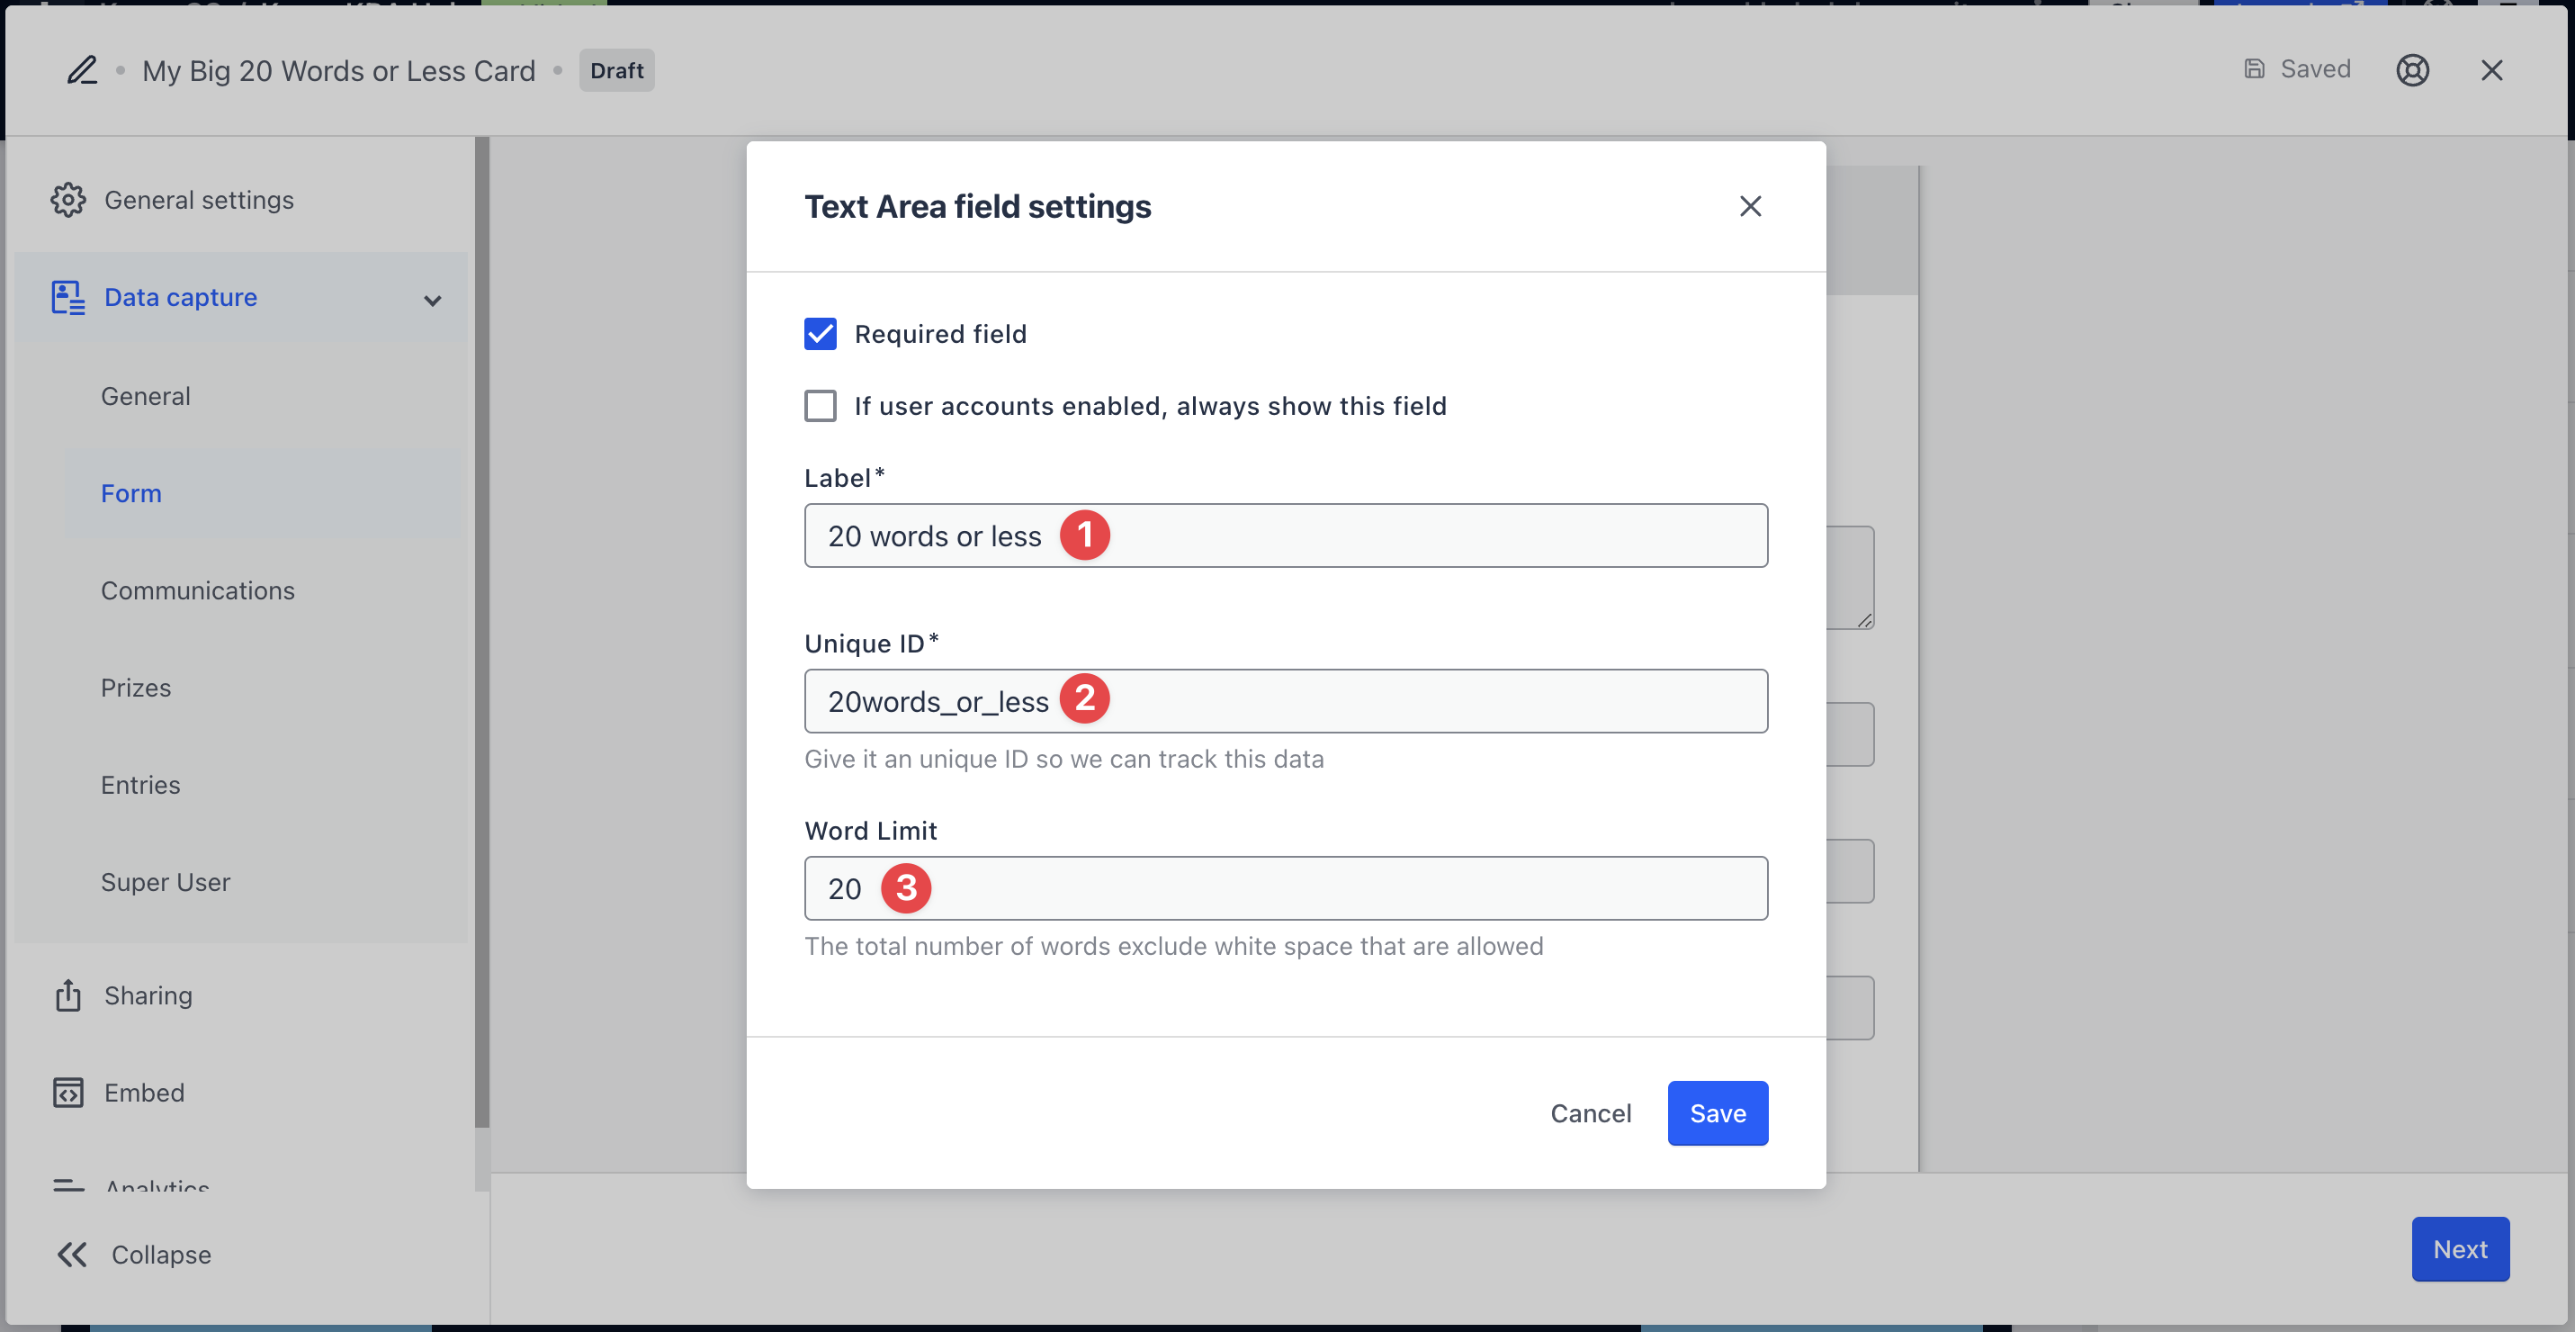Screen dimensions: 2575x1332
Task: Click the Label input field
Action: click(x=1286, y=535)
